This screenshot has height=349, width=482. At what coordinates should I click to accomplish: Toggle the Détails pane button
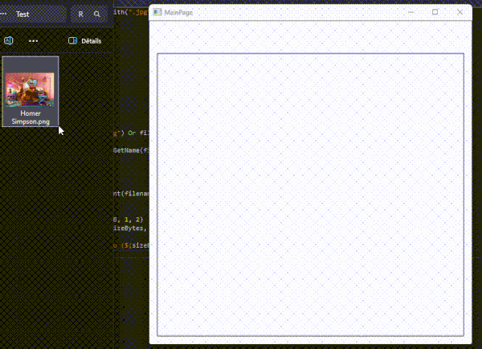pyautogui.click(x=84, y=41)
